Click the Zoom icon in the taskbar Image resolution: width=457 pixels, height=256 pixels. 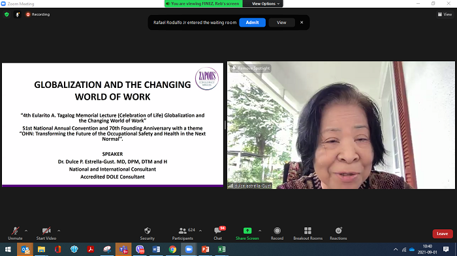[189, 249]
